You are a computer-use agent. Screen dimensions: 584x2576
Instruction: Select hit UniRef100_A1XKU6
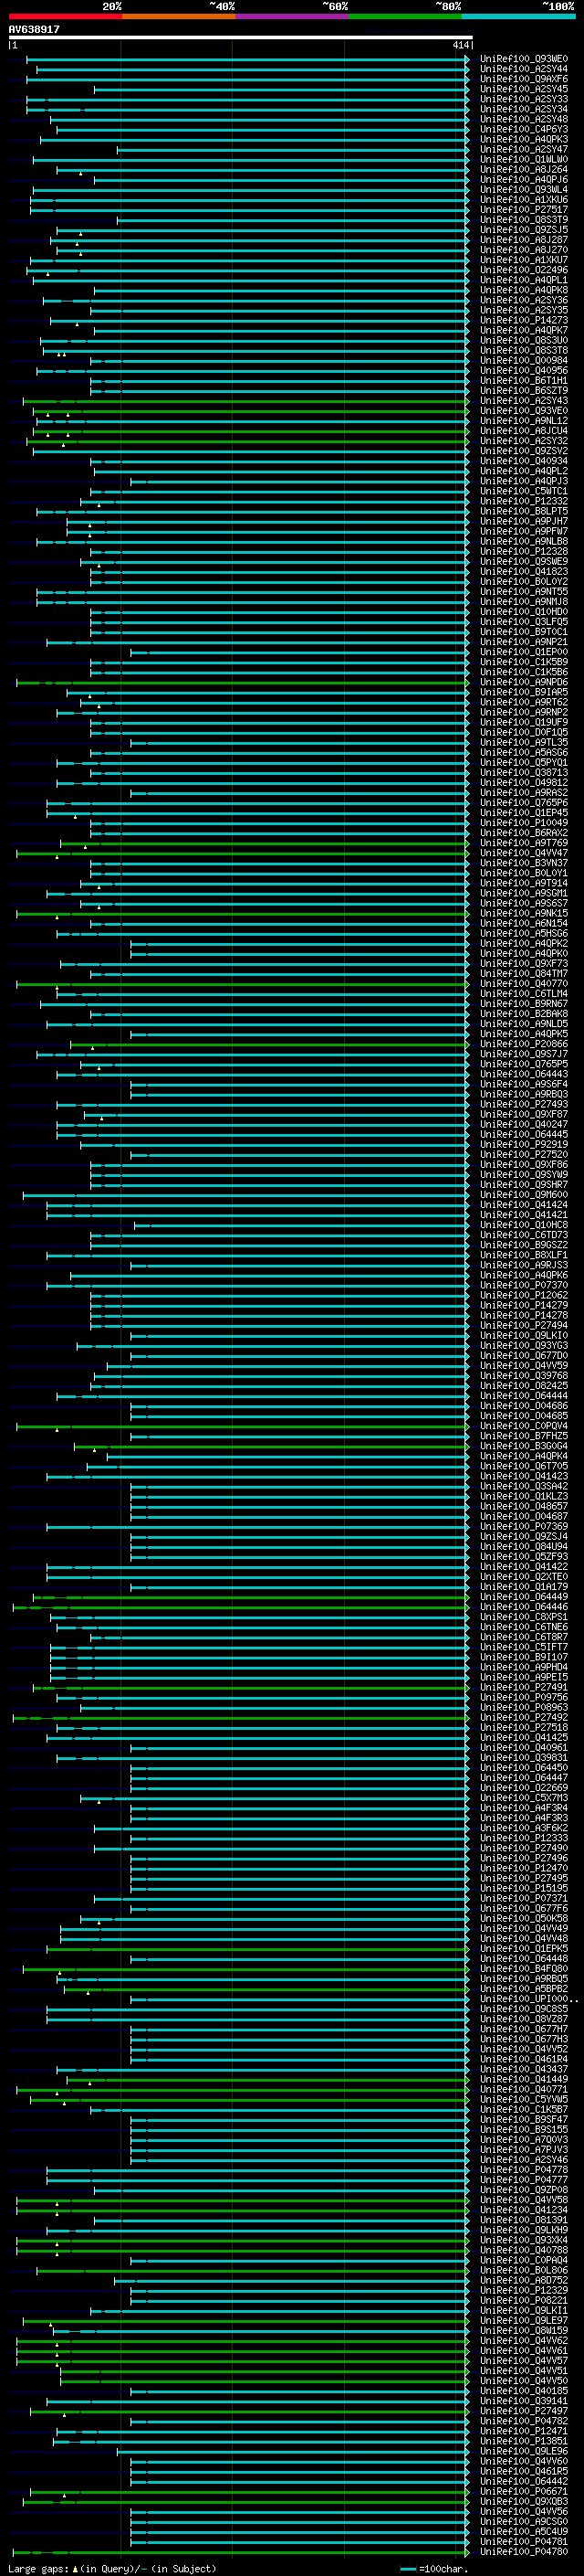pyautogui.click(x=523, y=200)
